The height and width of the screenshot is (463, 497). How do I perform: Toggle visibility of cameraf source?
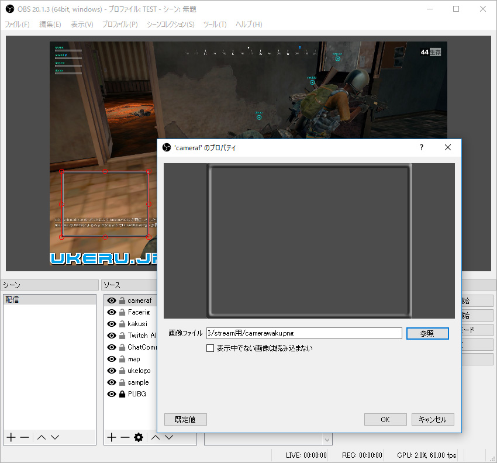click(111, 300)
